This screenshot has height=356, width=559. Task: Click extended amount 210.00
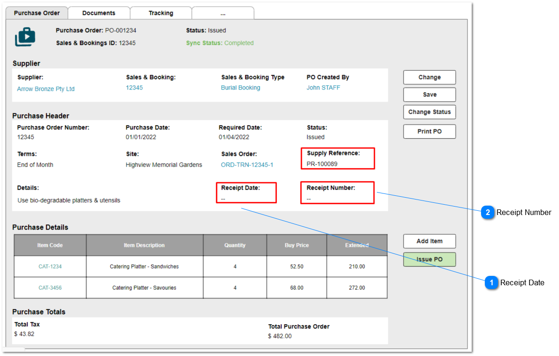[357, 267]
